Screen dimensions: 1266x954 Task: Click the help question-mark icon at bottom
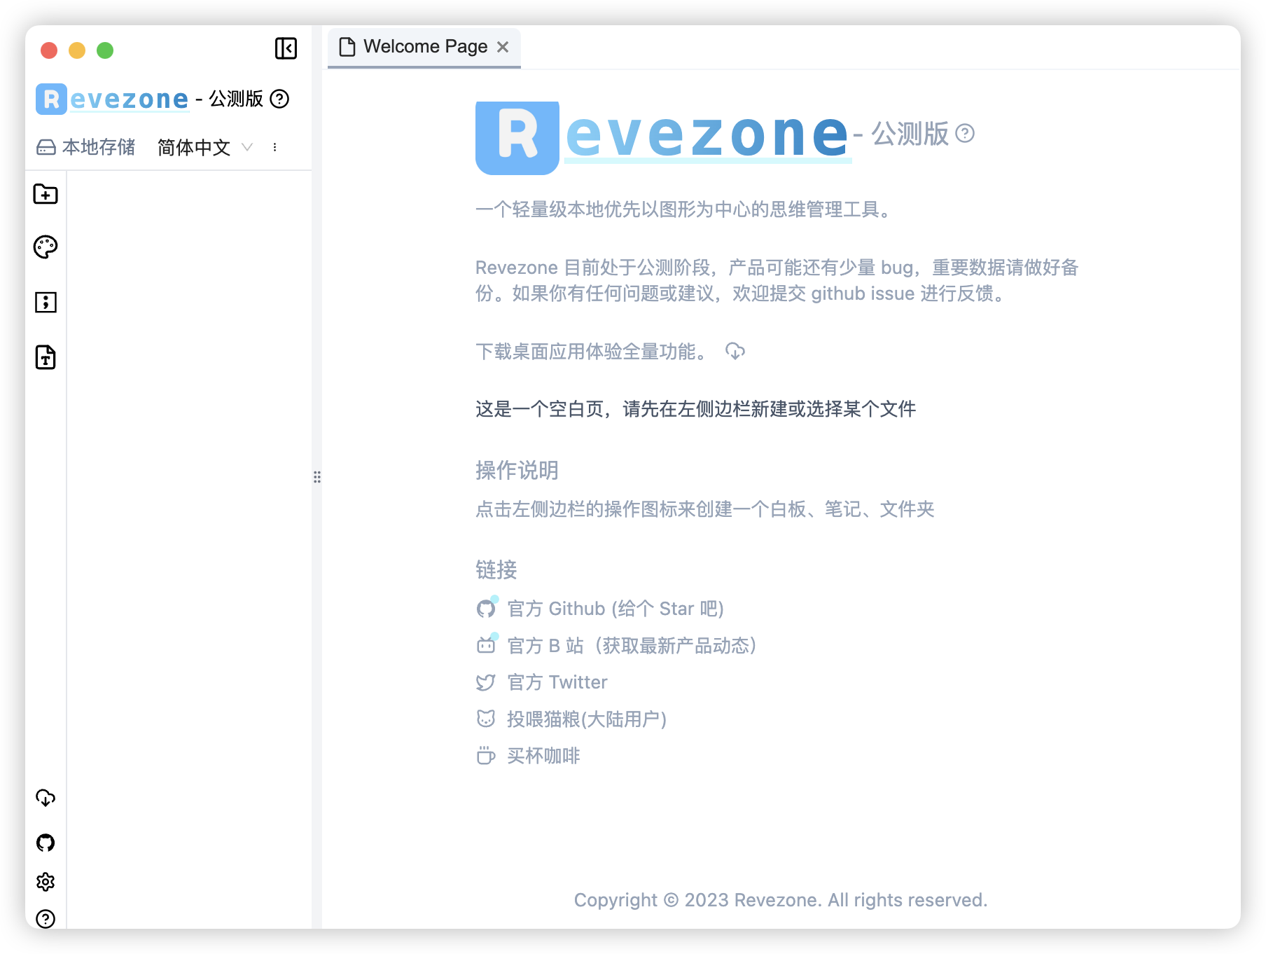pos(46,918)
